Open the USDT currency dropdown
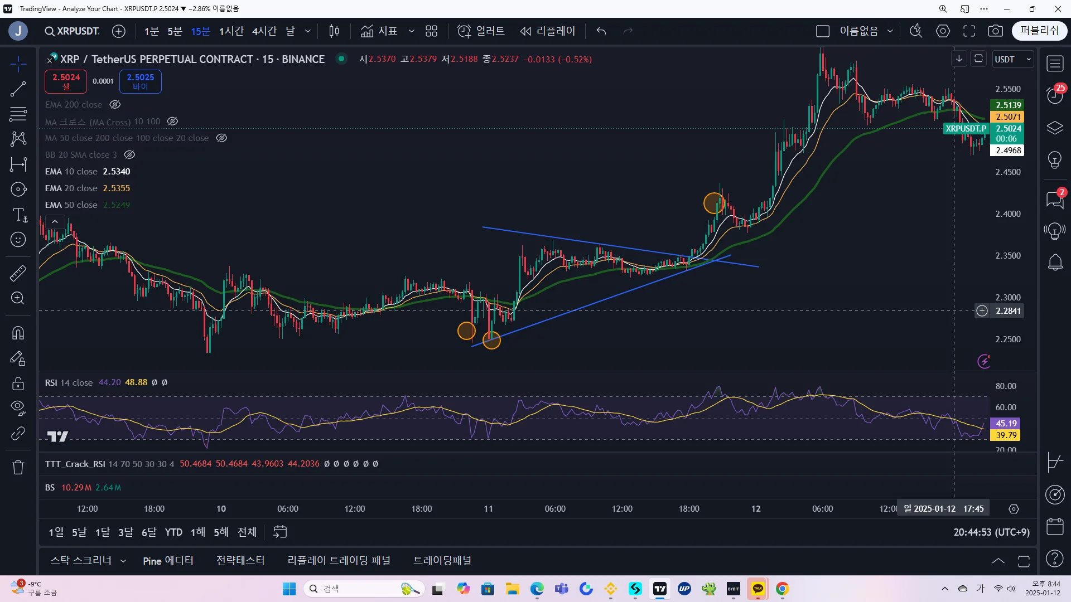 (x=1014, y=59)
